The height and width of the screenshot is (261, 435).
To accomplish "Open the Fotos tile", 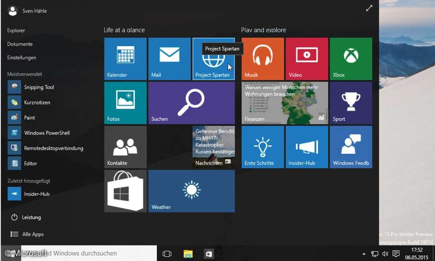I will (125, 103).
